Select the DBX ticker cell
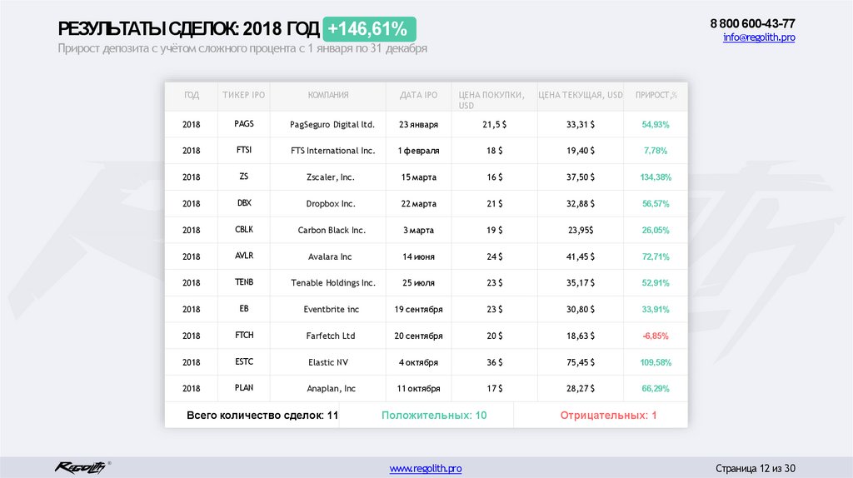Image resolution: width=853 pixels, height=478 pixels. (x=244, y=203)
